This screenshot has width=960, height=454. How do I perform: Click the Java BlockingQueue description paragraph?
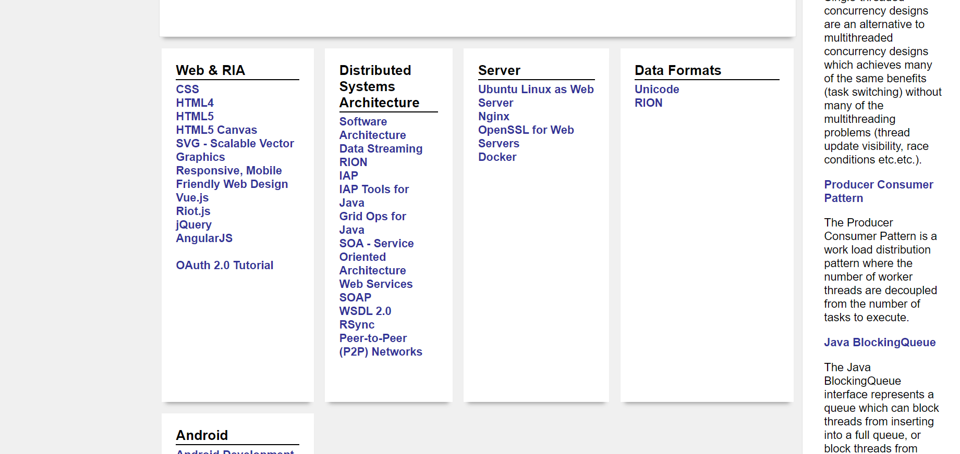881,408
